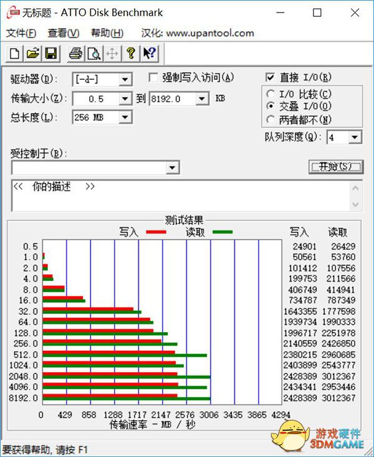The image size is (374, 457).
Task: Click the four-arrow move toolbar icon
Action: [x=112, y=53]
